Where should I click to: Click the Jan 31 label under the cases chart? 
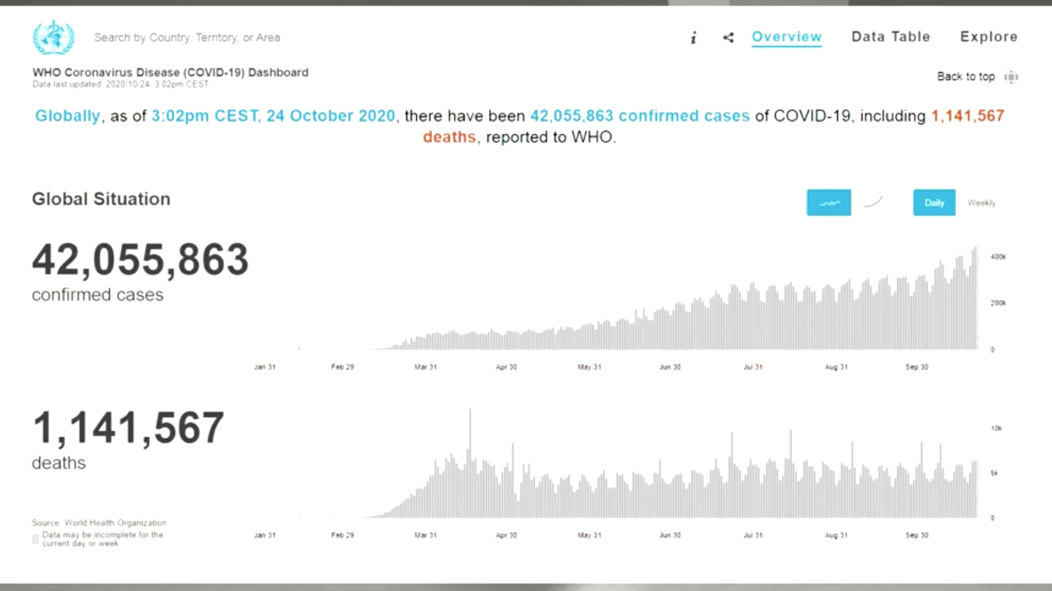(264, 367)
